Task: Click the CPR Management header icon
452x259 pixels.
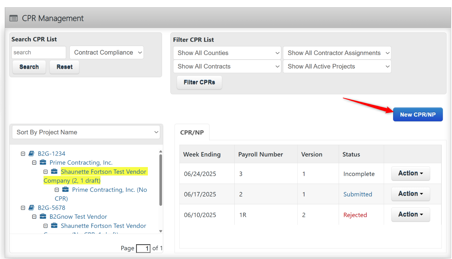Action: pos(13,18)
